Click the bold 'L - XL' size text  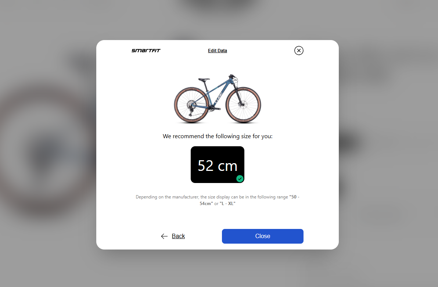228,204
